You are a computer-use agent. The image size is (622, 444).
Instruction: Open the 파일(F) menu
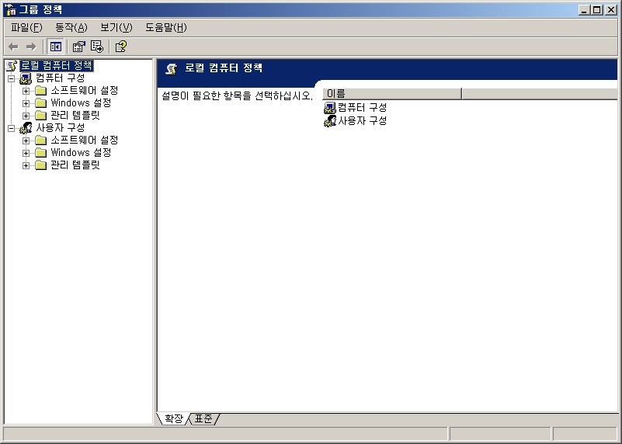pyautogui.click(x=26, y=27)
